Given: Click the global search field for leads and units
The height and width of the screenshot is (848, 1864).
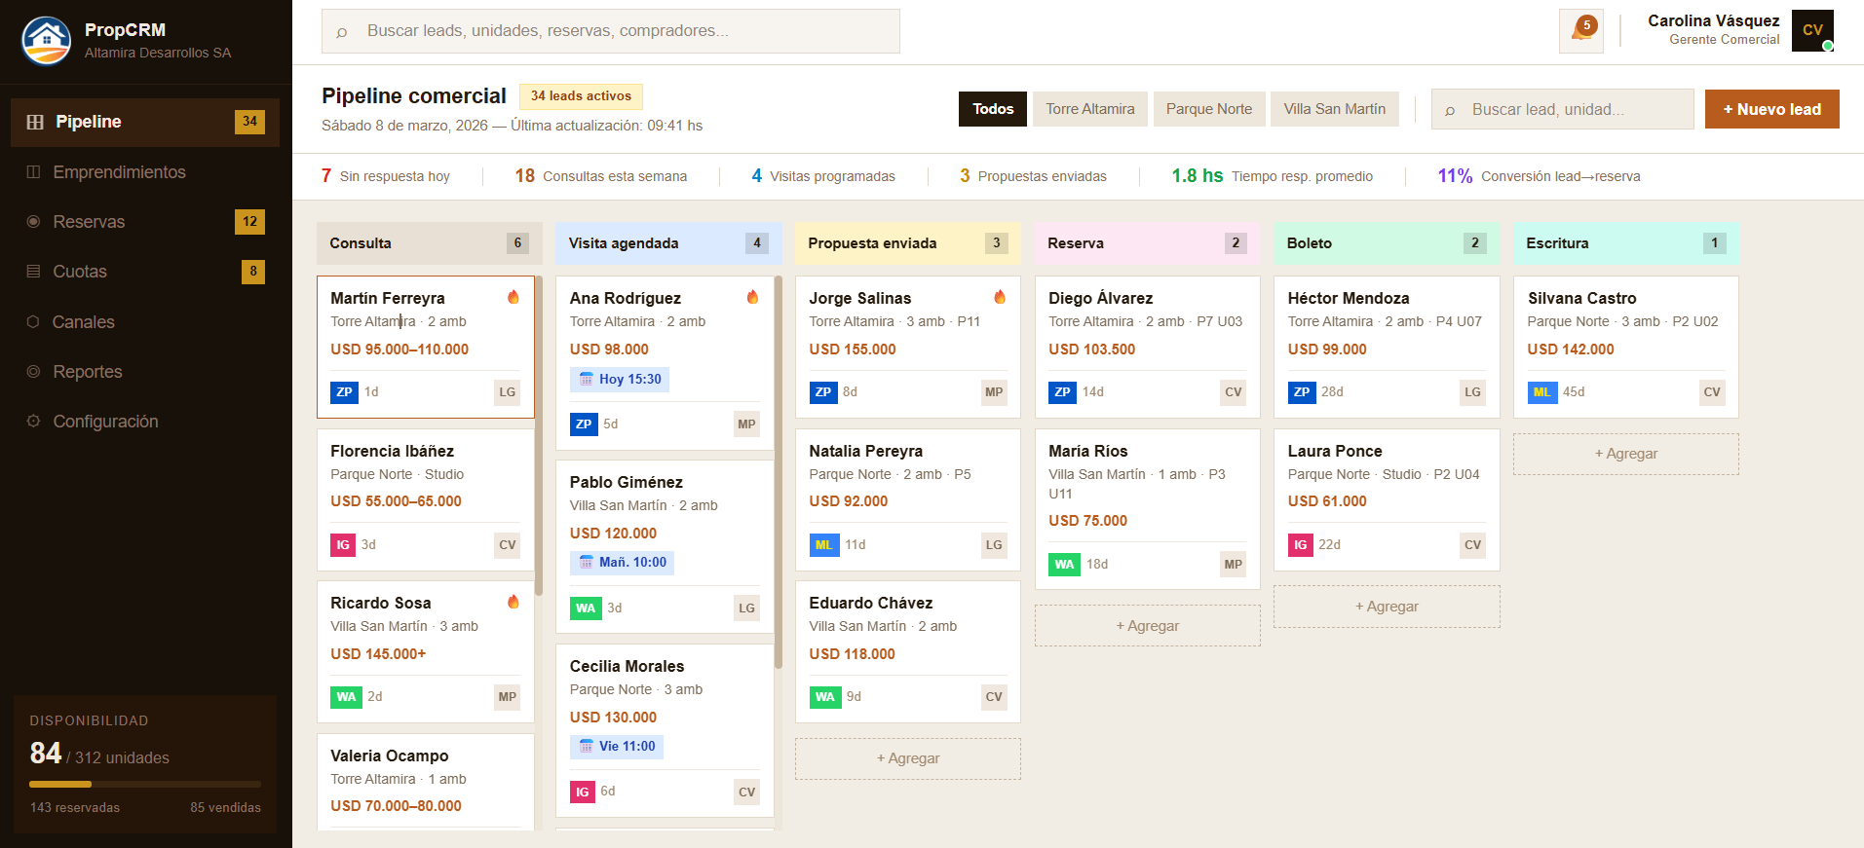Looking at the screenshot, I should coord(611,31).
